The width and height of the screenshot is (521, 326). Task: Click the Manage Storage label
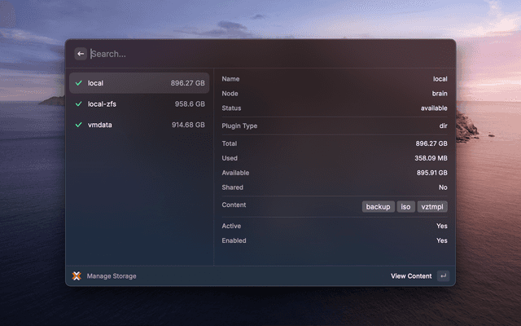112,276
